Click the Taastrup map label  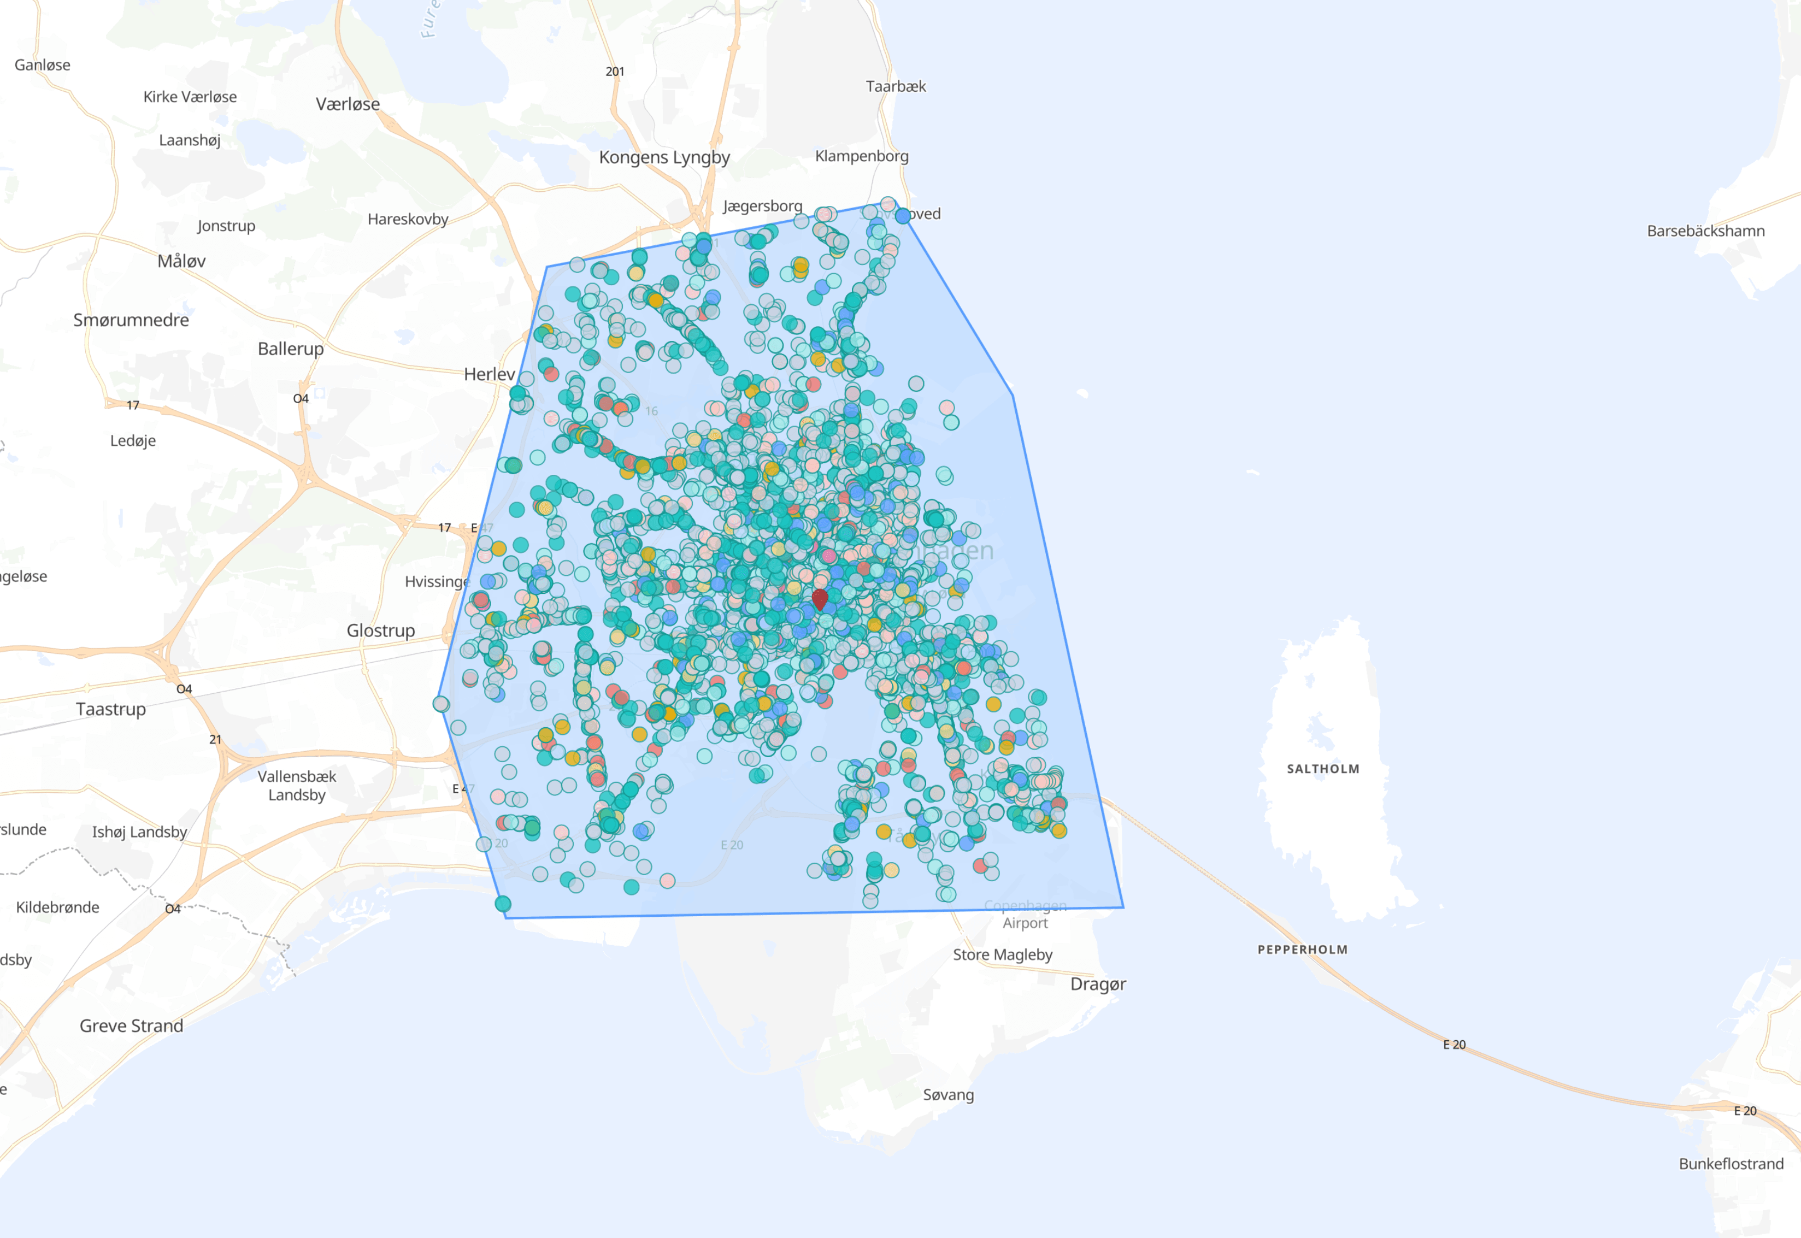[x=111, y=709]
